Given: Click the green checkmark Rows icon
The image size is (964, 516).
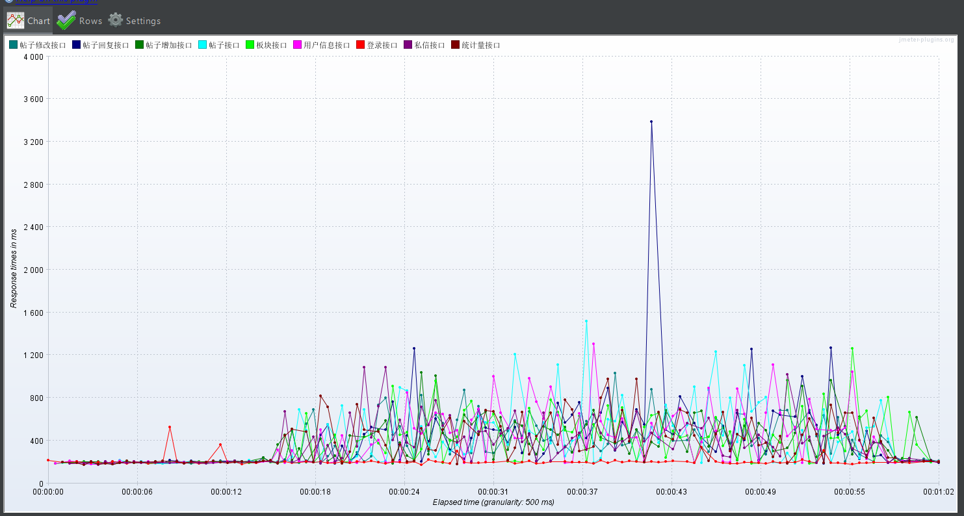Looking at the screenshot, I should [x=66, y=21].
